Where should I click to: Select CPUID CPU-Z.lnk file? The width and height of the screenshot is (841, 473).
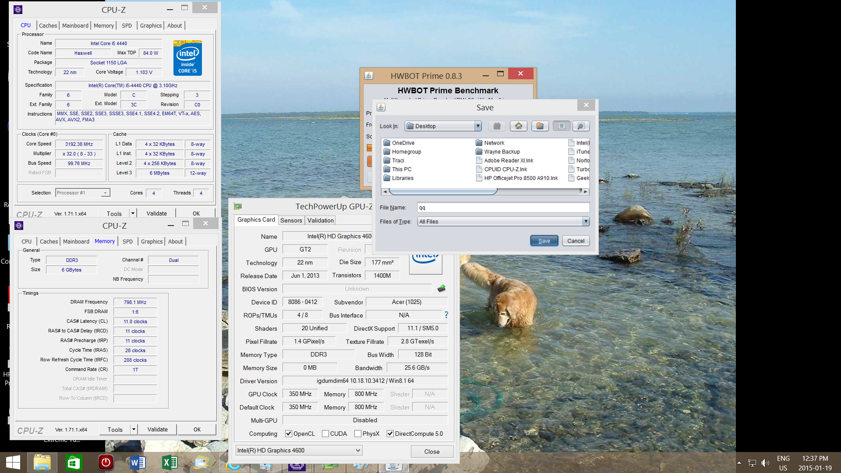click(502, 169)
